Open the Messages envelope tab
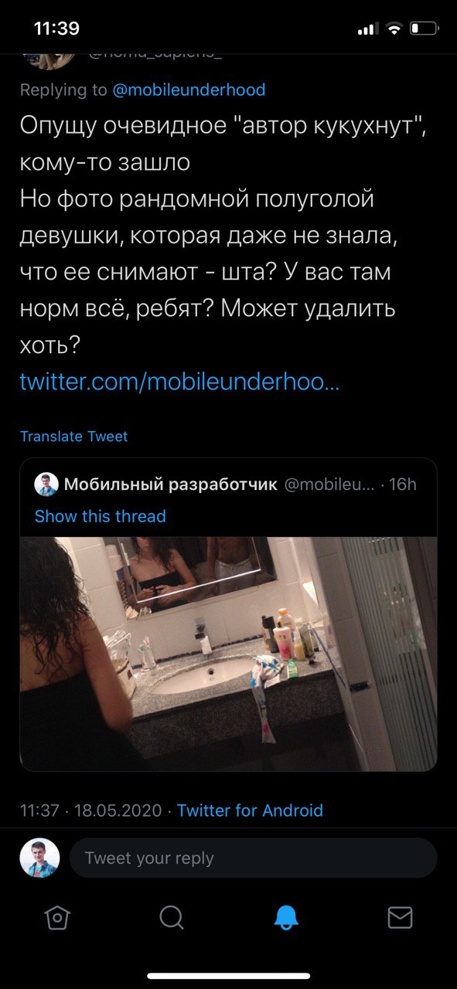The image size is (457, 989). point(400,917)
